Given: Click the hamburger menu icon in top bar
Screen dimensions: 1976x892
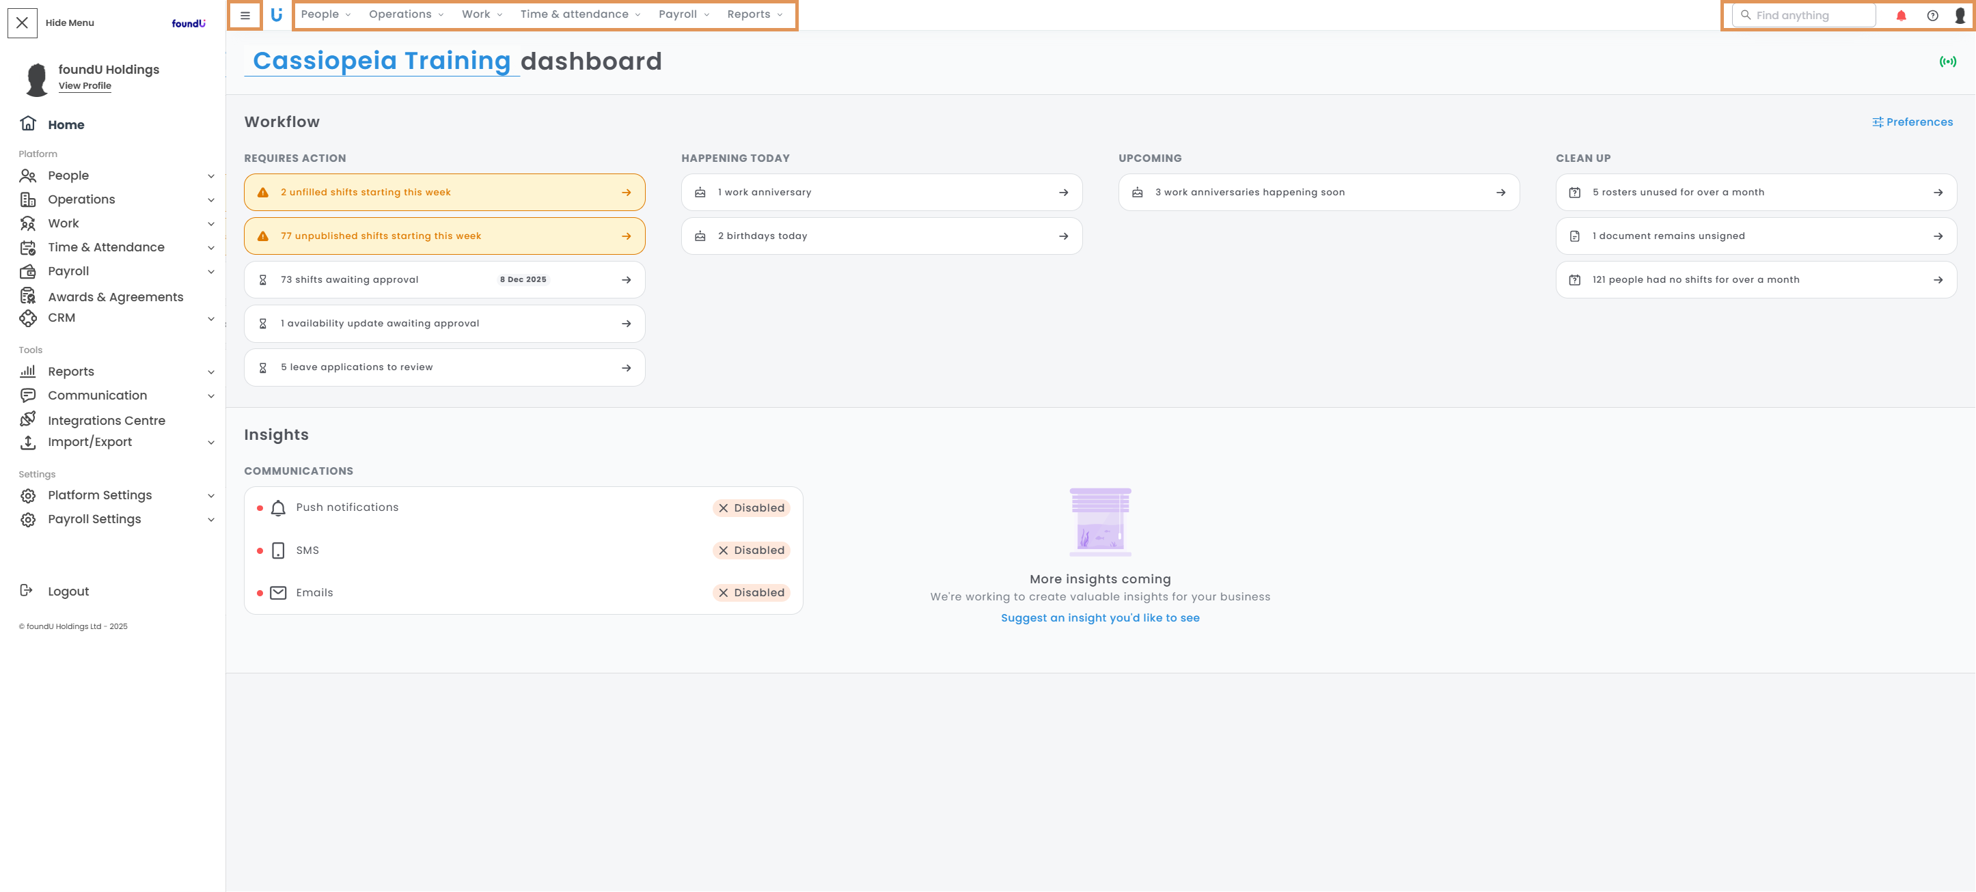Looking at the screenshot, I should tap(245, 15).
